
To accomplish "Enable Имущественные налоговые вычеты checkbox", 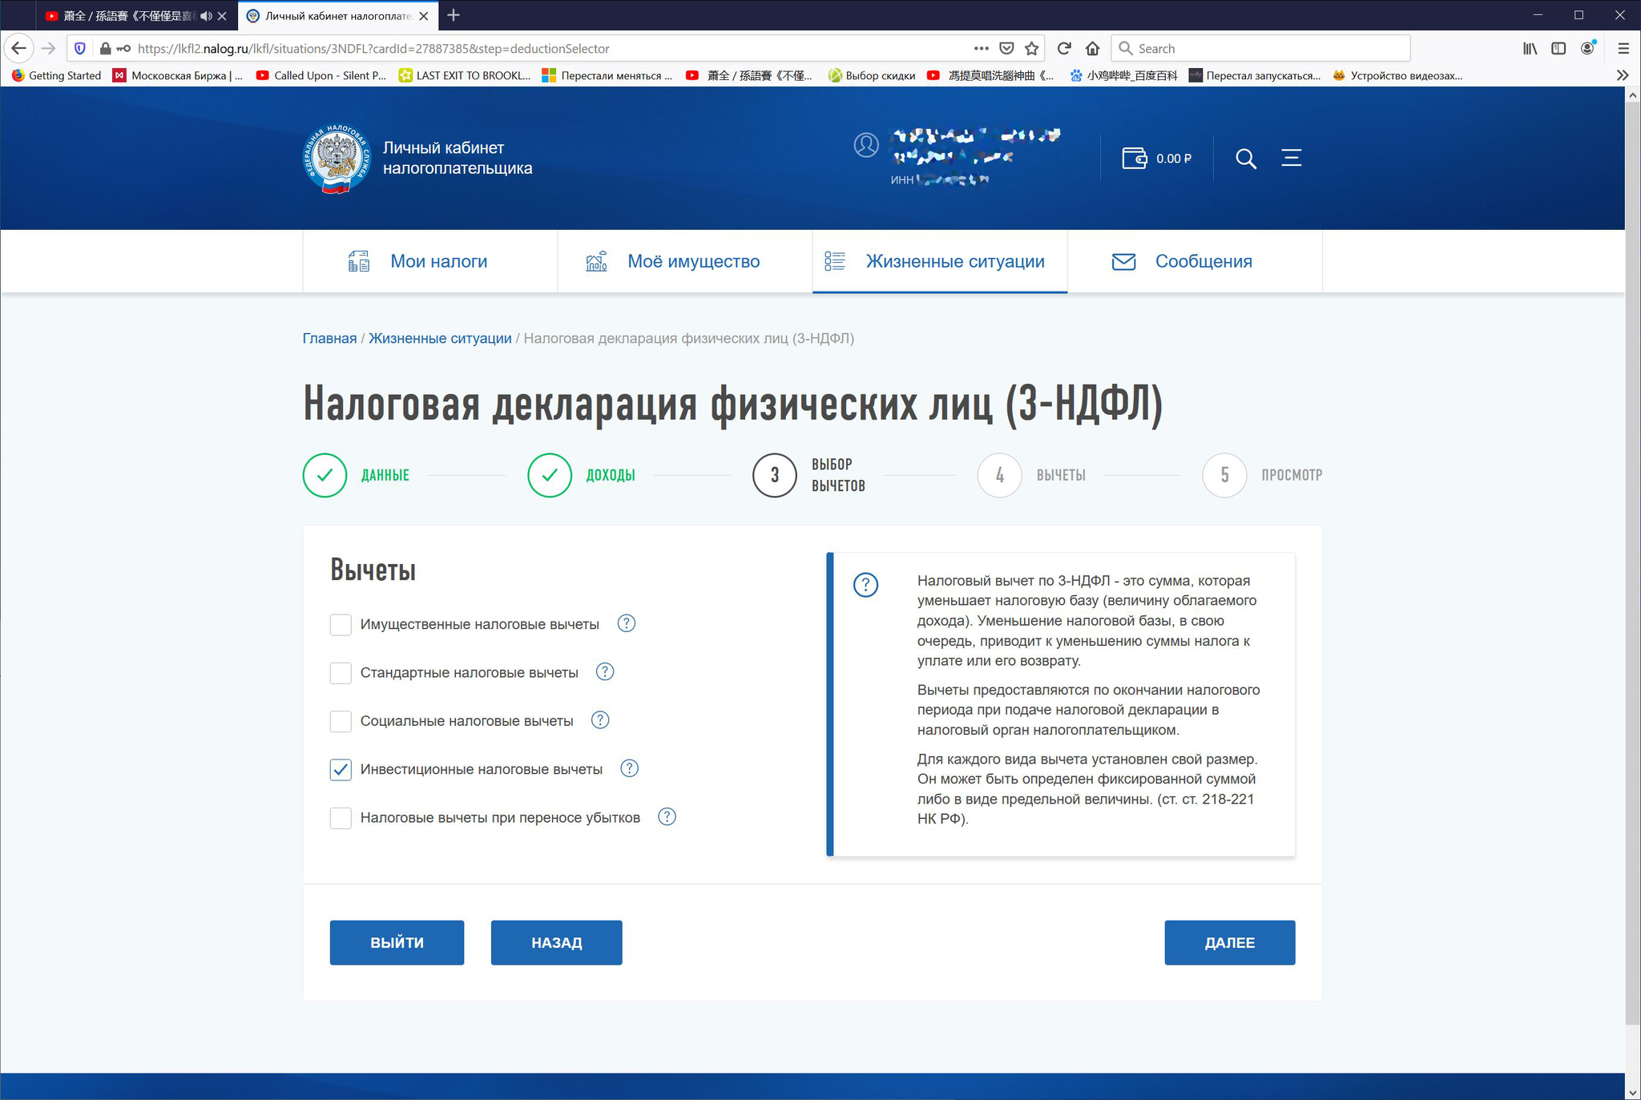I will click(341, 623).
